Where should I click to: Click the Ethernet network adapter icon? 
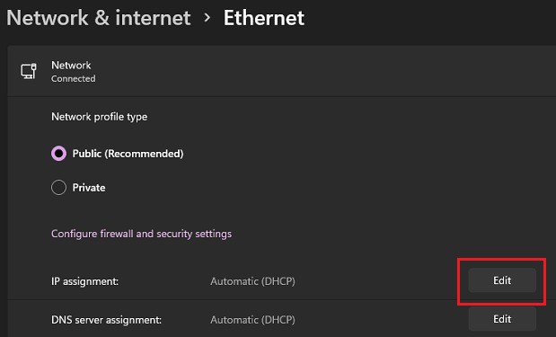(x=29, y=71)
